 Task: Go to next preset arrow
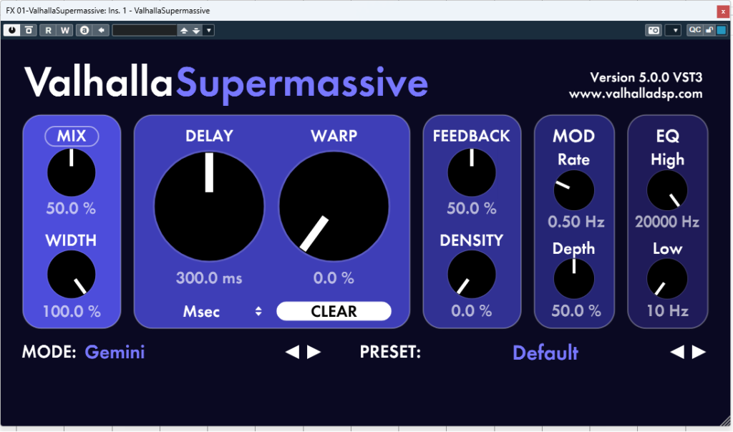(x=699, y=352)
